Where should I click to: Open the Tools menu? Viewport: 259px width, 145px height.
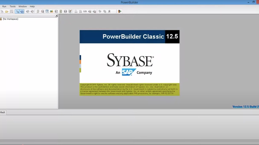[x=13, y=6]
